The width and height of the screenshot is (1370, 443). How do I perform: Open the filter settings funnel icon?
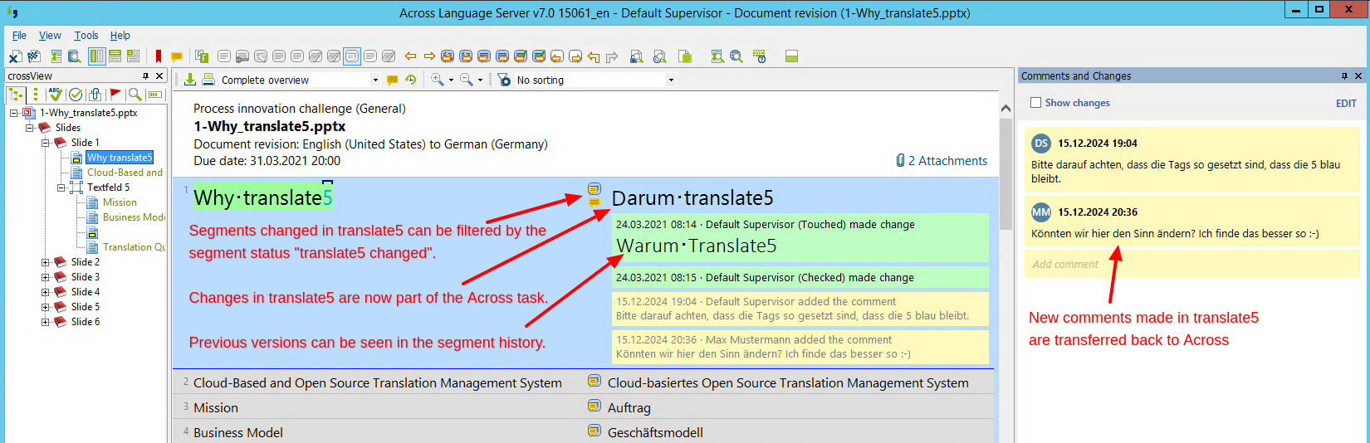click(x=504, y=80)
